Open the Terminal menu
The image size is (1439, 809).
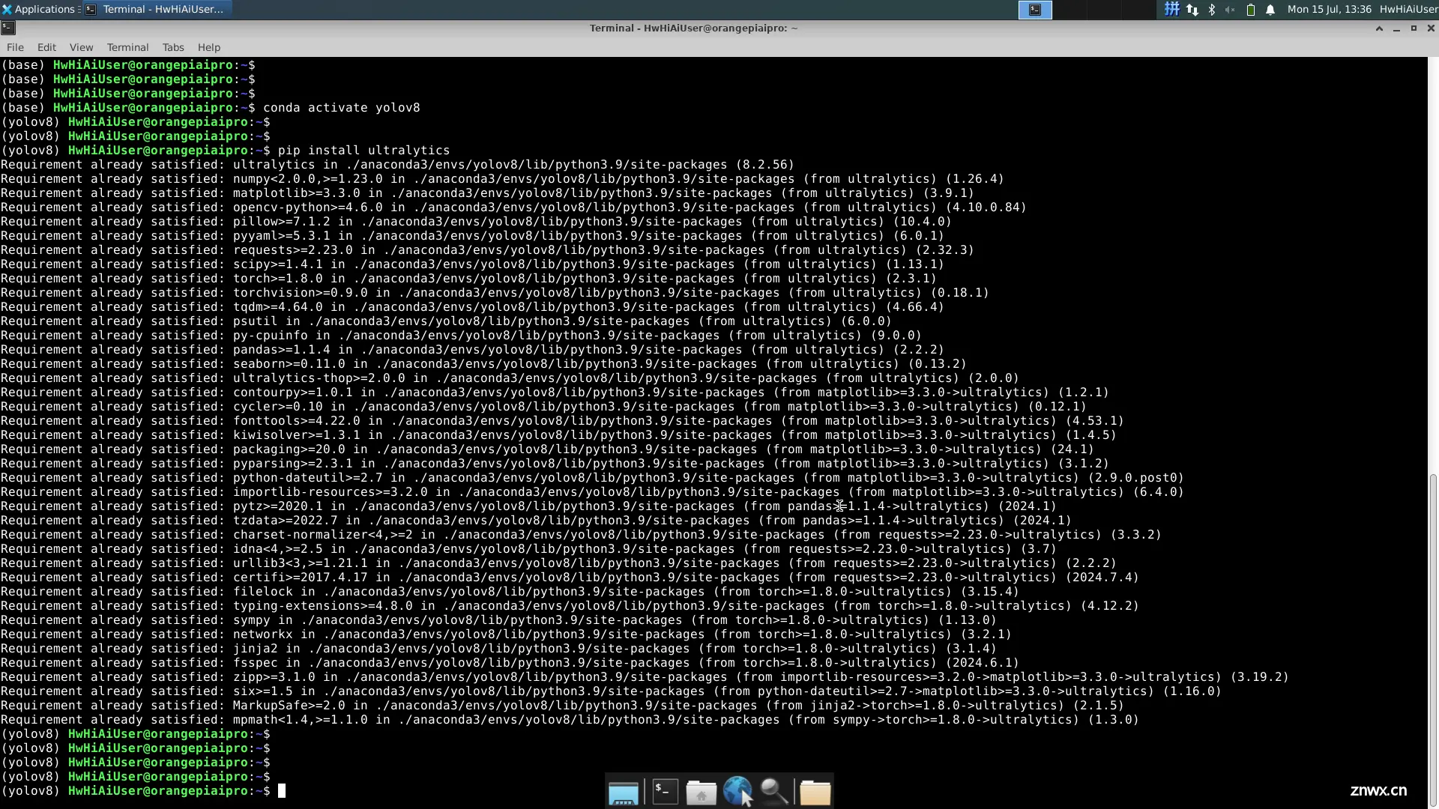click(127, 47)
